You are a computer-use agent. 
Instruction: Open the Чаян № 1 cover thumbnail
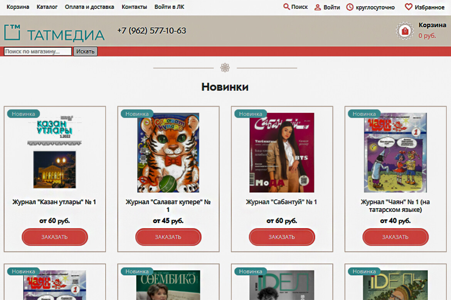pyautogui.click(x=395, y=152)
